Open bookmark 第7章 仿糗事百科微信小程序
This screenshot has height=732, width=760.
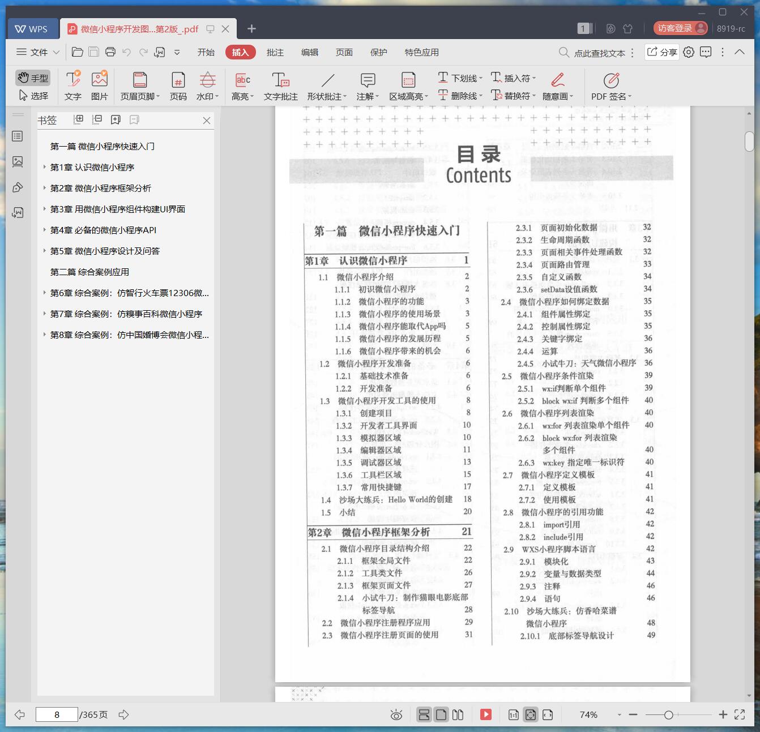126,314
